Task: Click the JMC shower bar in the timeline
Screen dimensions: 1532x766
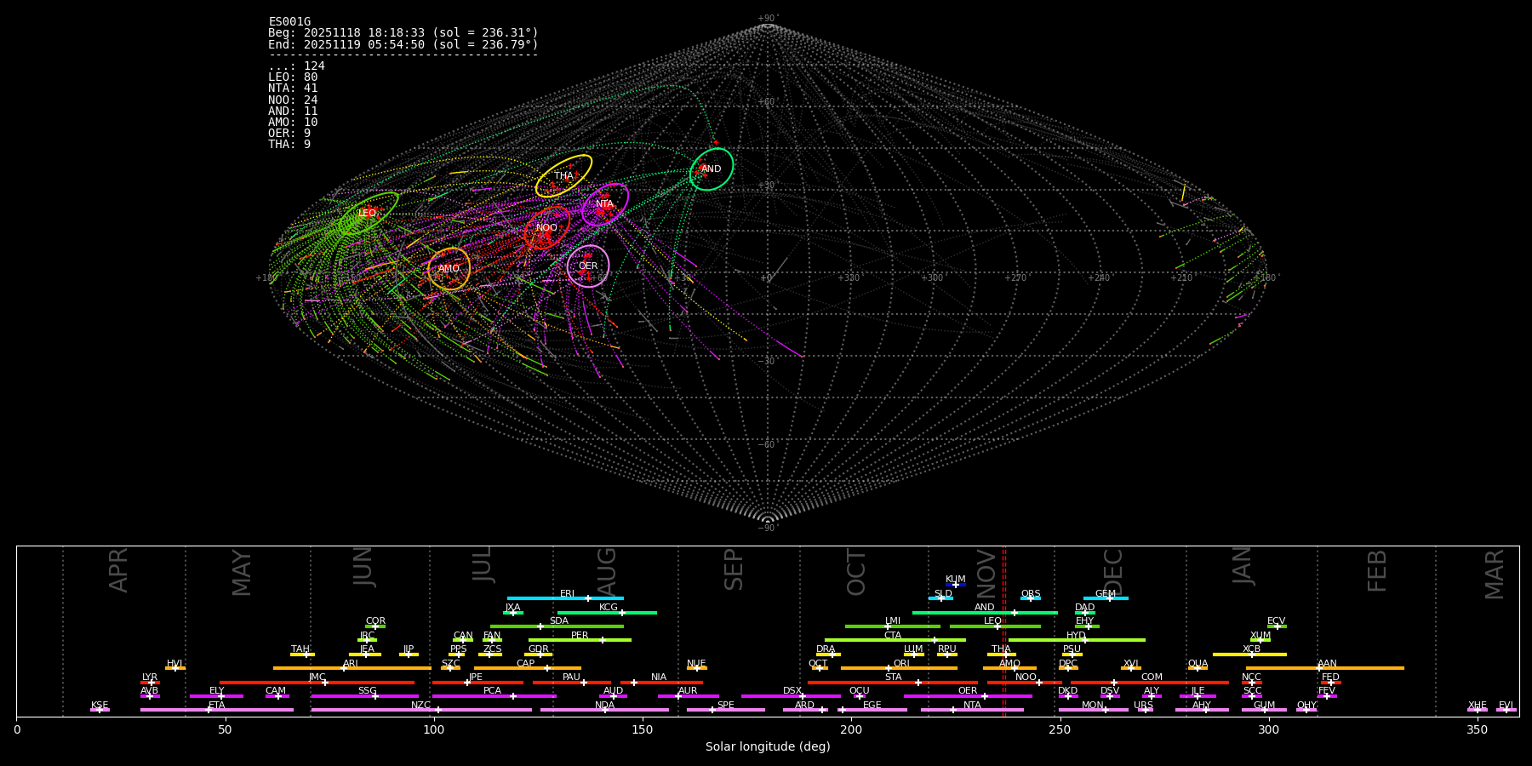Action: [317, 683]
